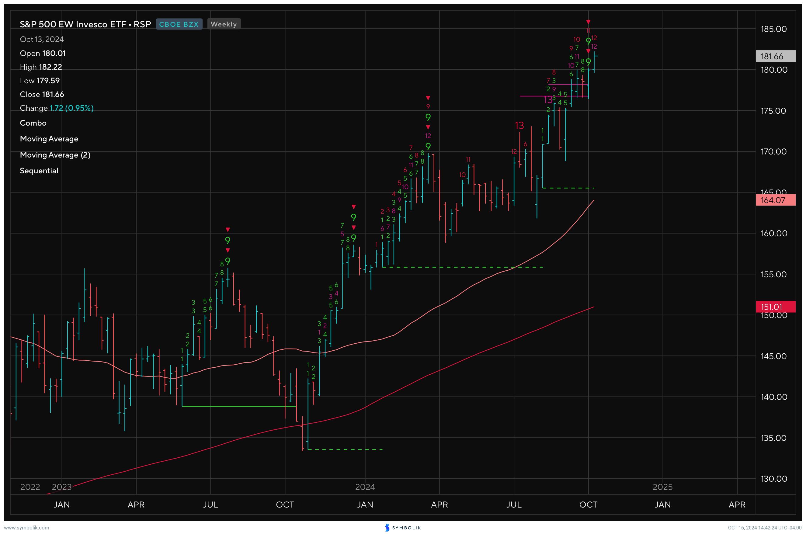The width and height of the screenshot is (806, 534).
Task: Click the red triangle above the July 2023 peak
Action: click(x=228, y=230)
